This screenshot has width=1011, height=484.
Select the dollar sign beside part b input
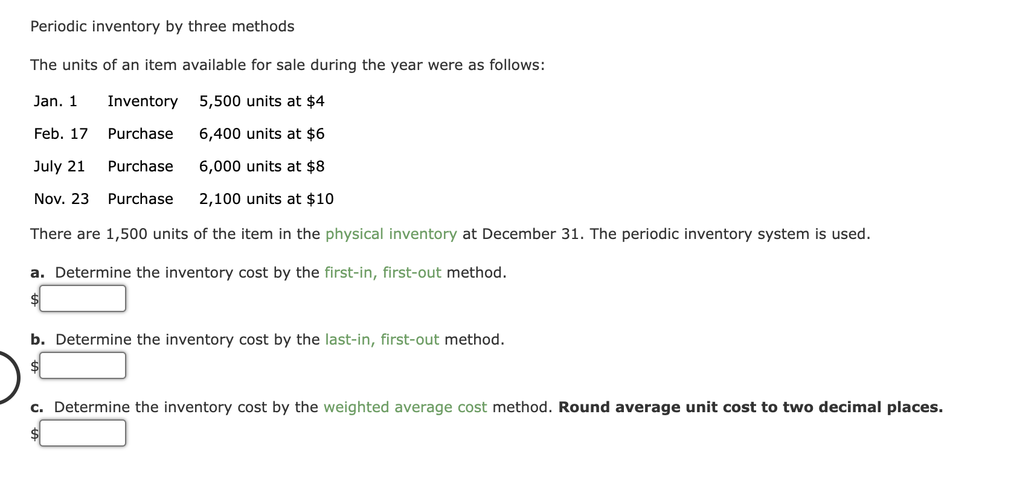[33, 365]
